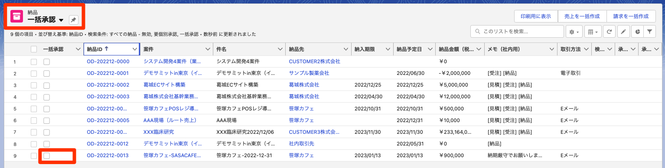Check 一括承認 box for OD-202212-0000
665x168 pixels.
pyautogui.click(x=46, y=61)
